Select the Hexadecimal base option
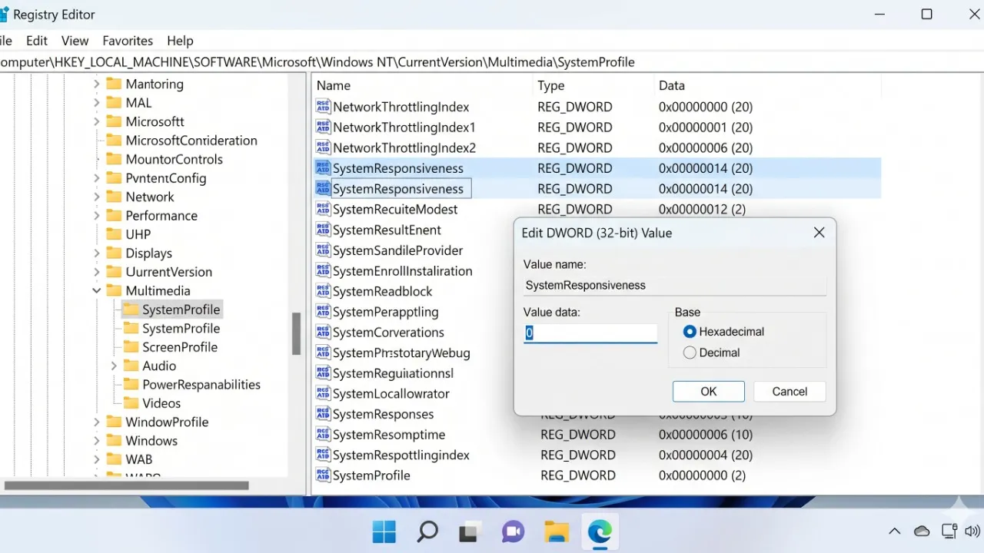 pos(690,332)
